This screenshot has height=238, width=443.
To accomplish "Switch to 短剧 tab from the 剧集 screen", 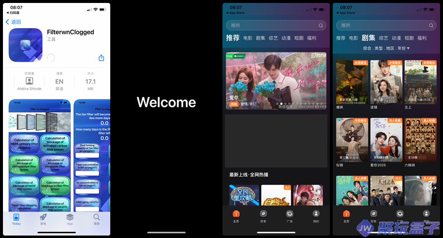I will [409, 38].
